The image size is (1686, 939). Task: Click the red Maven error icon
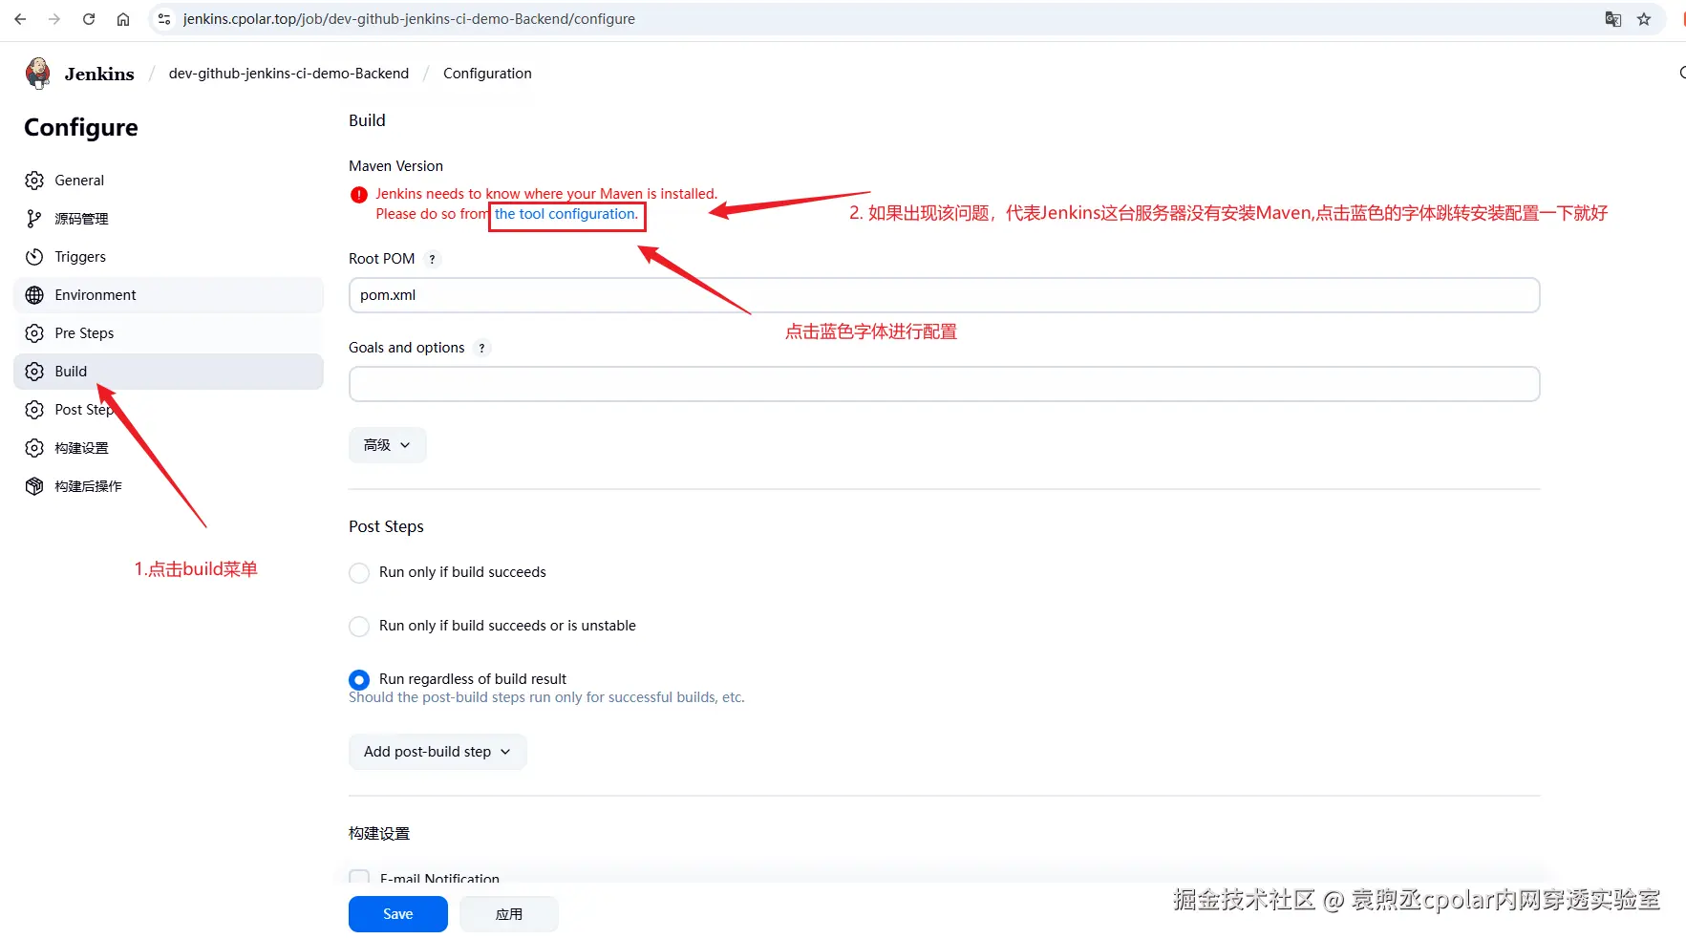coord(359,195)
